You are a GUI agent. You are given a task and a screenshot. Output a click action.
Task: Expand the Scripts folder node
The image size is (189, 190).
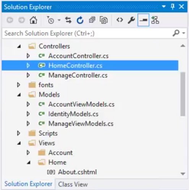coord(19,133)
